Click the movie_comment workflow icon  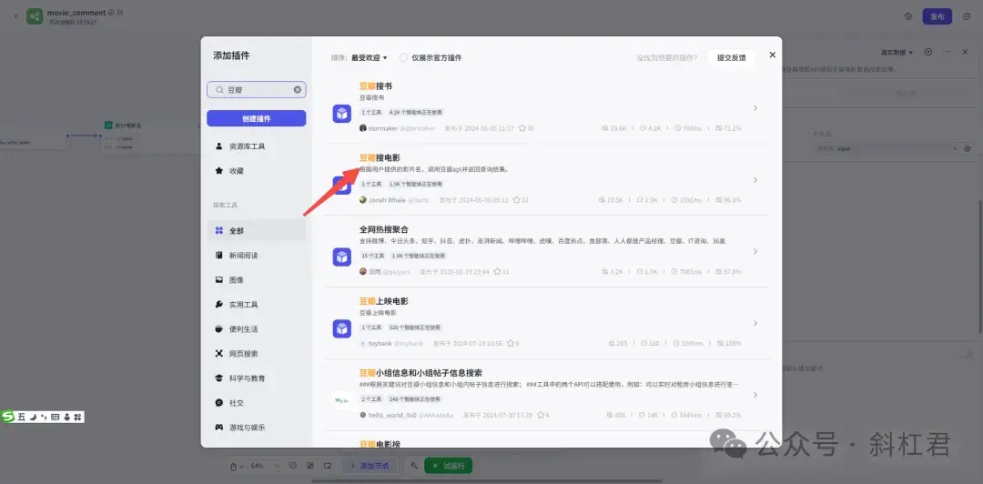(35, 16)
